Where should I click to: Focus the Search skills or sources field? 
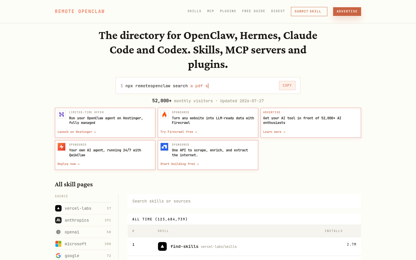coord(244,201)
